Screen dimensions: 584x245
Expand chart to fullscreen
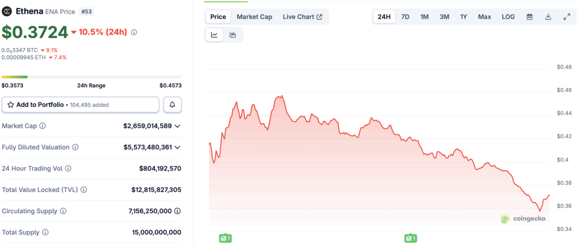[x=566, y=17]
